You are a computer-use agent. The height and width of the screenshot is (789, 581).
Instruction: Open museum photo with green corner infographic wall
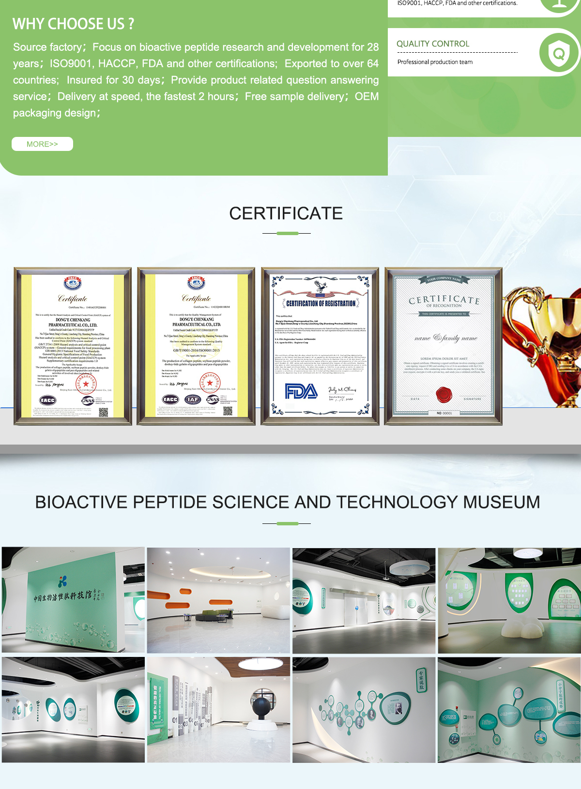tap(509, 710)
